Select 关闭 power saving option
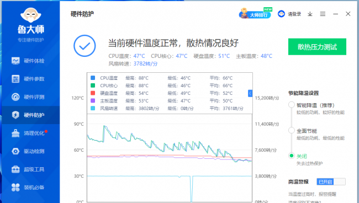Viewport: 359px width, 203px height. [291, 156]
